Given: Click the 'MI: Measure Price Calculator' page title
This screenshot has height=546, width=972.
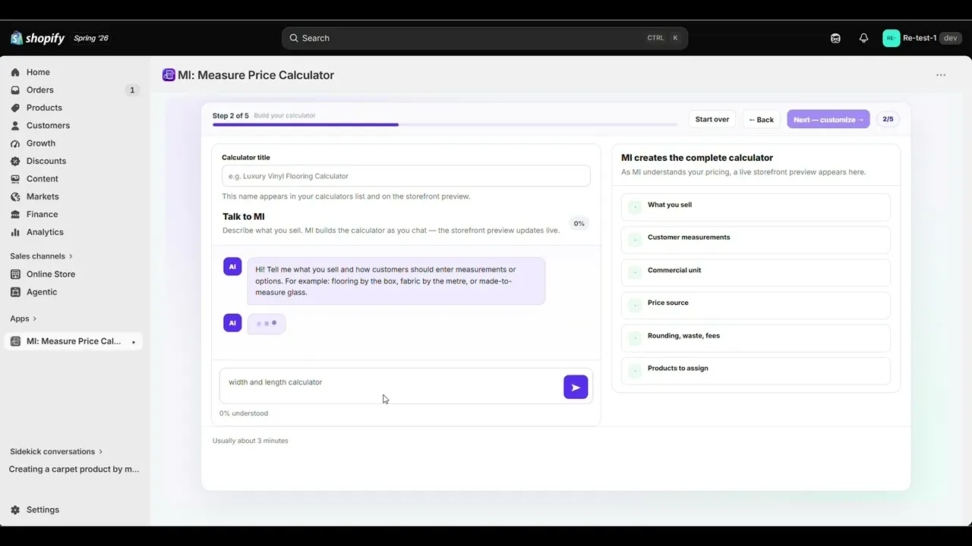Looking at the screenshot, I should 256,75.
